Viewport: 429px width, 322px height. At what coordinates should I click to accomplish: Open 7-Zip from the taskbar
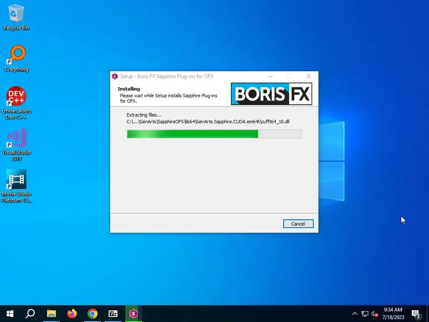coord(113,314)
